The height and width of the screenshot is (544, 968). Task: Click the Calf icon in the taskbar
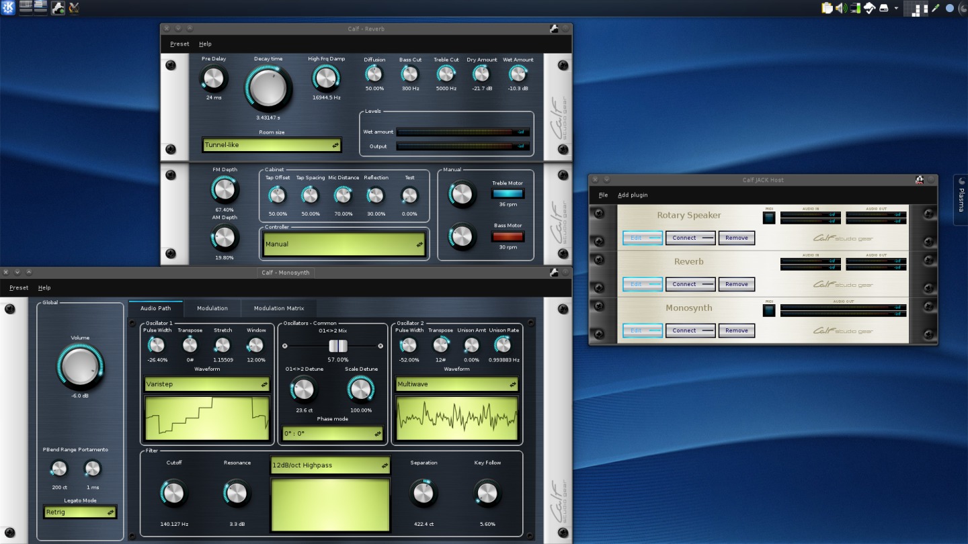coord(58,8)
